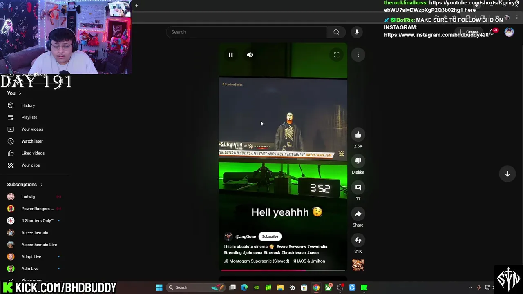Submit search with magnifier button

coord(336,32)
